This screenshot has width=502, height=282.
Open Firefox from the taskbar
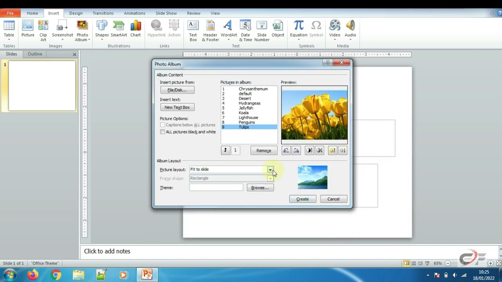tap(33, 275)
